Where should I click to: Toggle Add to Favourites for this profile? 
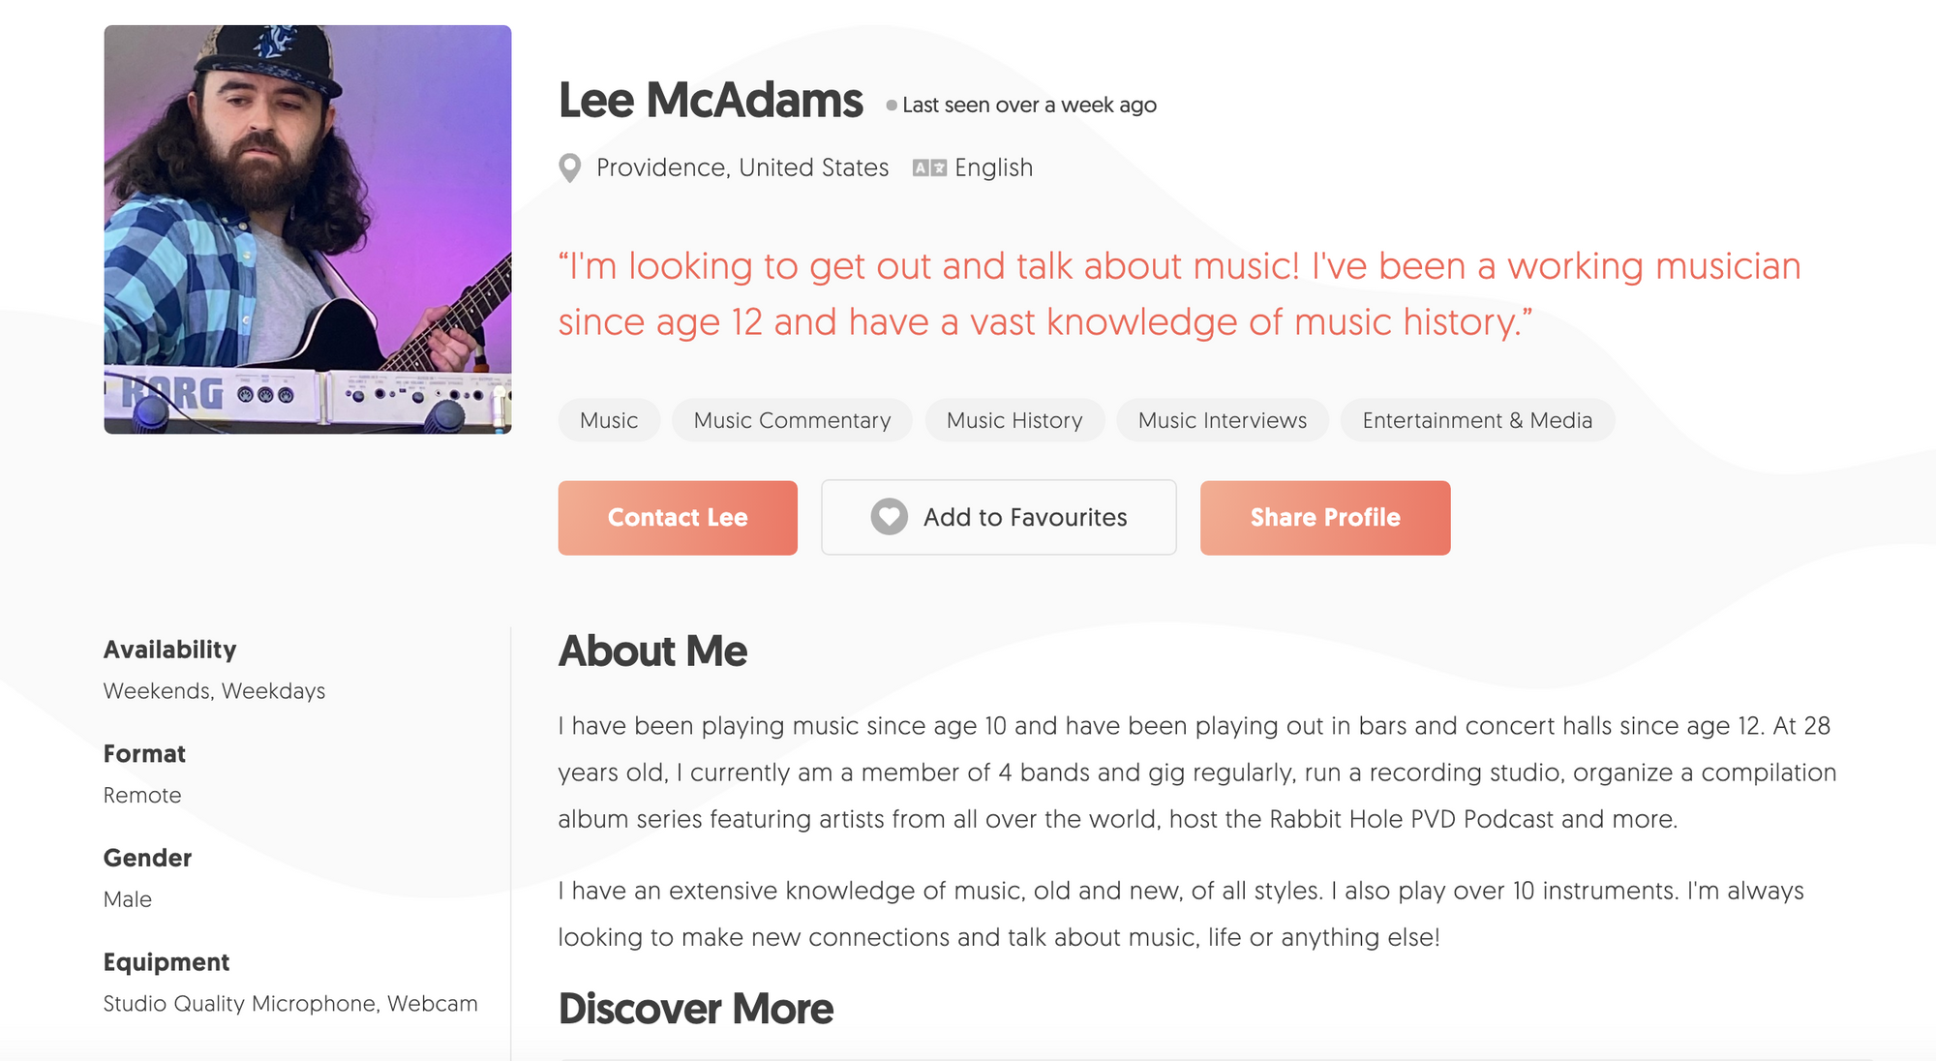[x=997, y=517]
